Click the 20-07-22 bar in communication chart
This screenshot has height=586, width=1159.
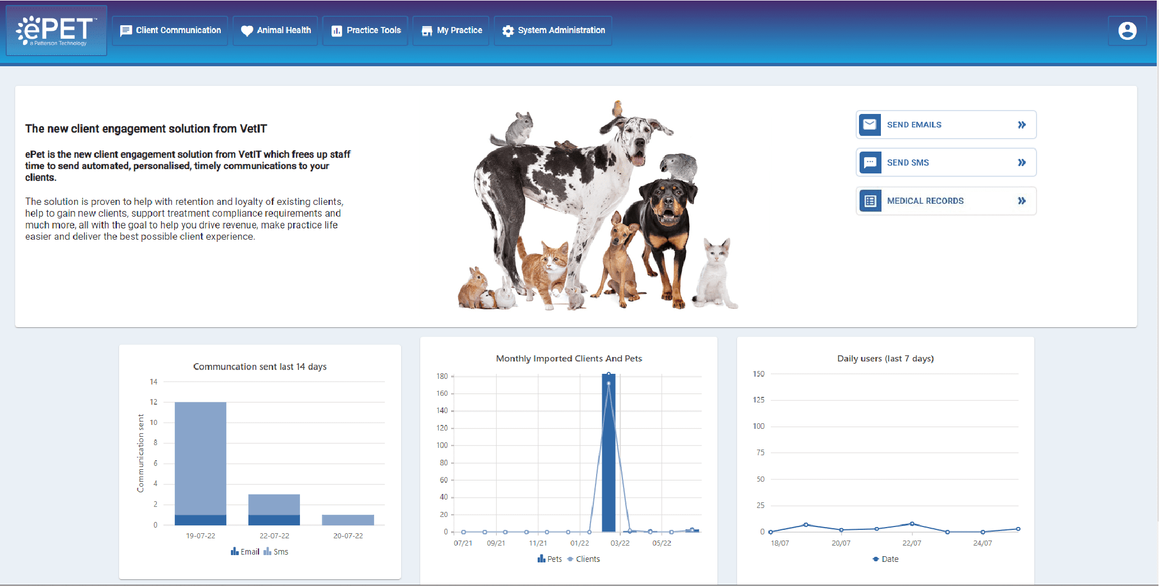pyautogui.click(x=348, y=520)
